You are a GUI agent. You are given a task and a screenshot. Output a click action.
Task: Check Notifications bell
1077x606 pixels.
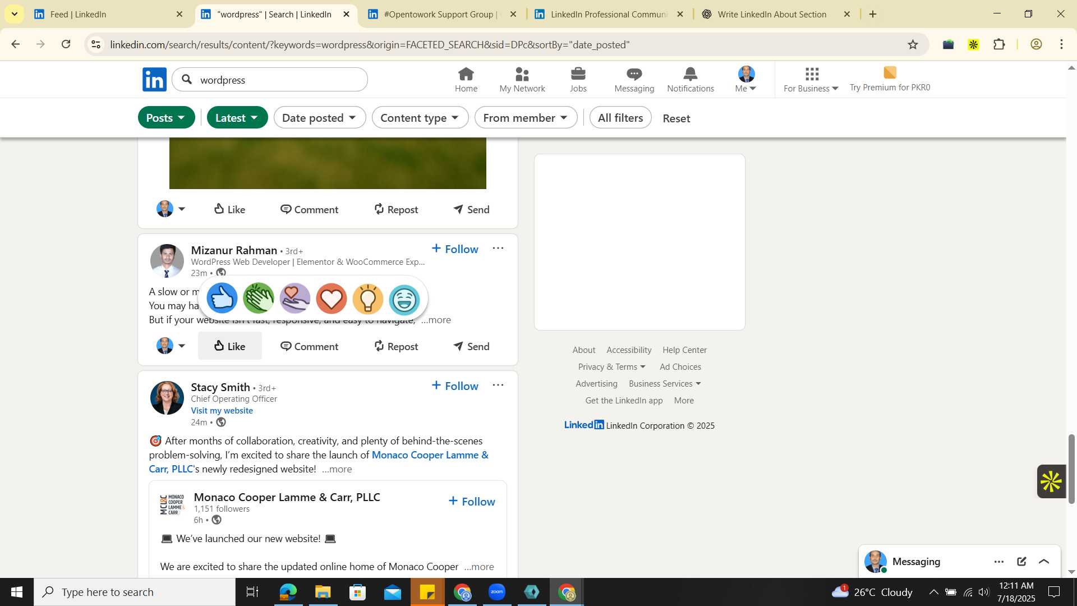pos(691,80)
